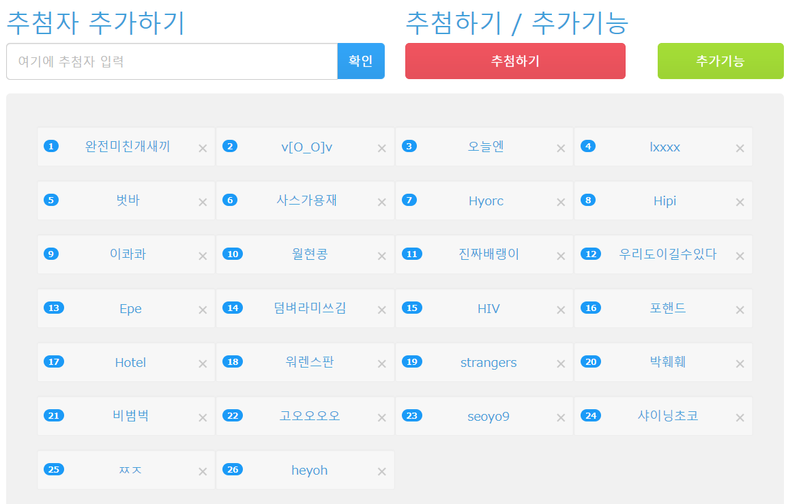The image size is (788, 504).
Task: Click the 우리도이길수있다 participant name
Action: [x=667, y=254]
